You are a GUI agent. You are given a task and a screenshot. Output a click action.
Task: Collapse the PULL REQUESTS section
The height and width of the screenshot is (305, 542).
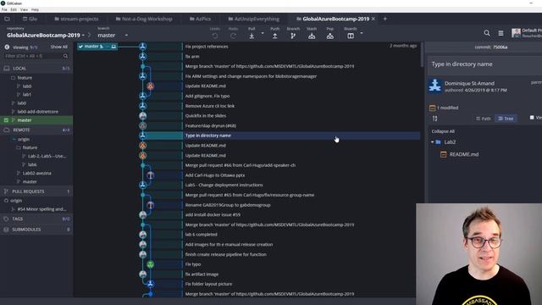[x=36, y=191]
